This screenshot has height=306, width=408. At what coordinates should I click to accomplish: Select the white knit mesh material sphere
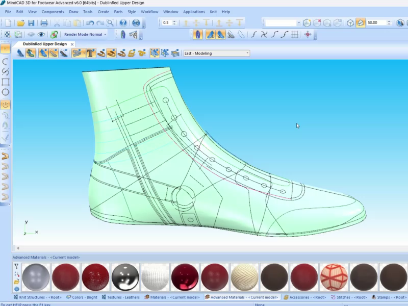pyautogui.click(x=155, y=277)
